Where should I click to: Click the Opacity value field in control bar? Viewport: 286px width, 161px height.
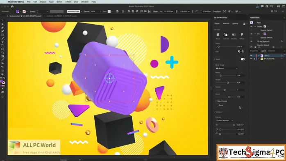94,11
